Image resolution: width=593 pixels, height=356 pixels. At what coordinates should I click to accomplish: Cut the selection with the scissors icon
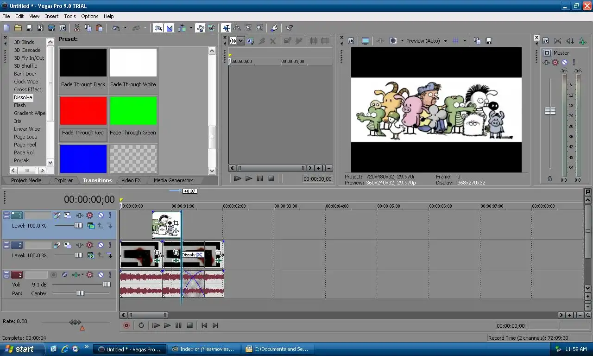click(x=77, y=28)
